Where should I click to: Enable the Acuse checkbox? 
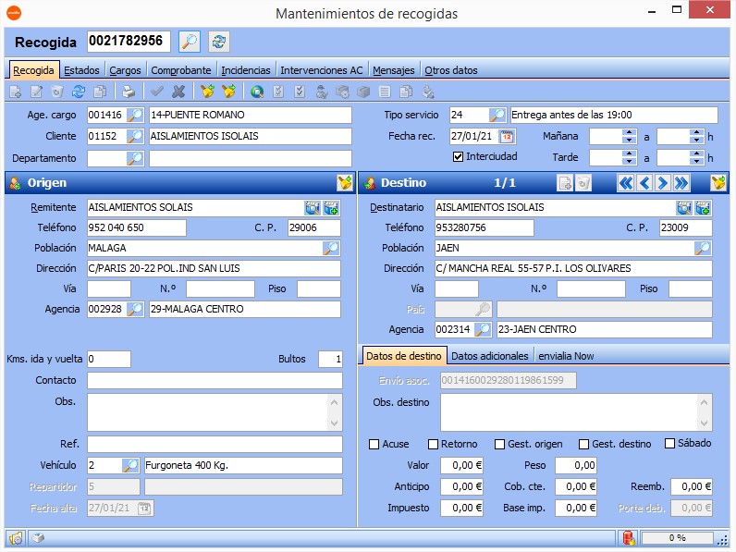pos(374,444)
